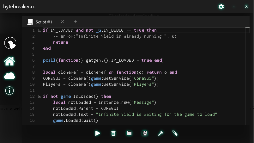Click the "CoreGui" string on line 9
Image resolution: width=254 pixels, height=143 pixels.
[x=142, y=78]
